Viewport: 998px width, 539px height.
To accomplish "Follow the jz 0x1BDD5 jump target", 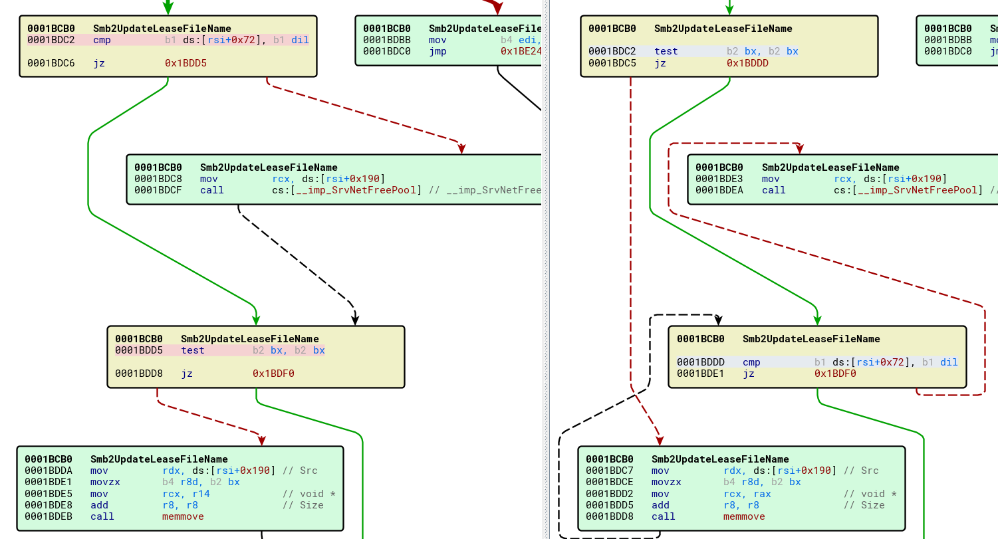I will click(x=186, y=63).
